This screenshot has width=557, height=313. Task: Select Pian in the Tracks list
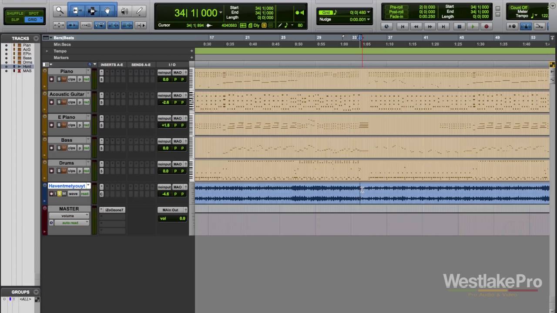(x=27, y=45)
